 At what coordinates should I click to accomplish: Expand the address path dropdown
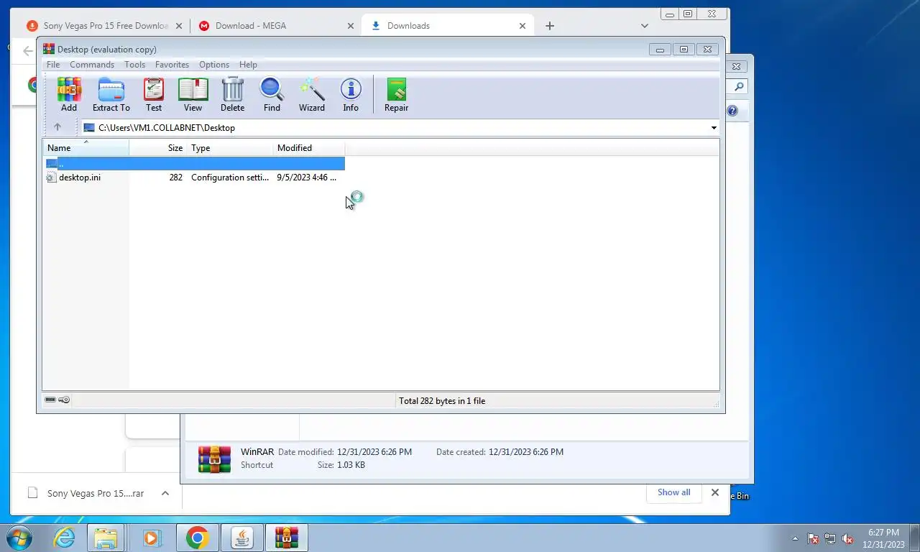coord(714,128)
